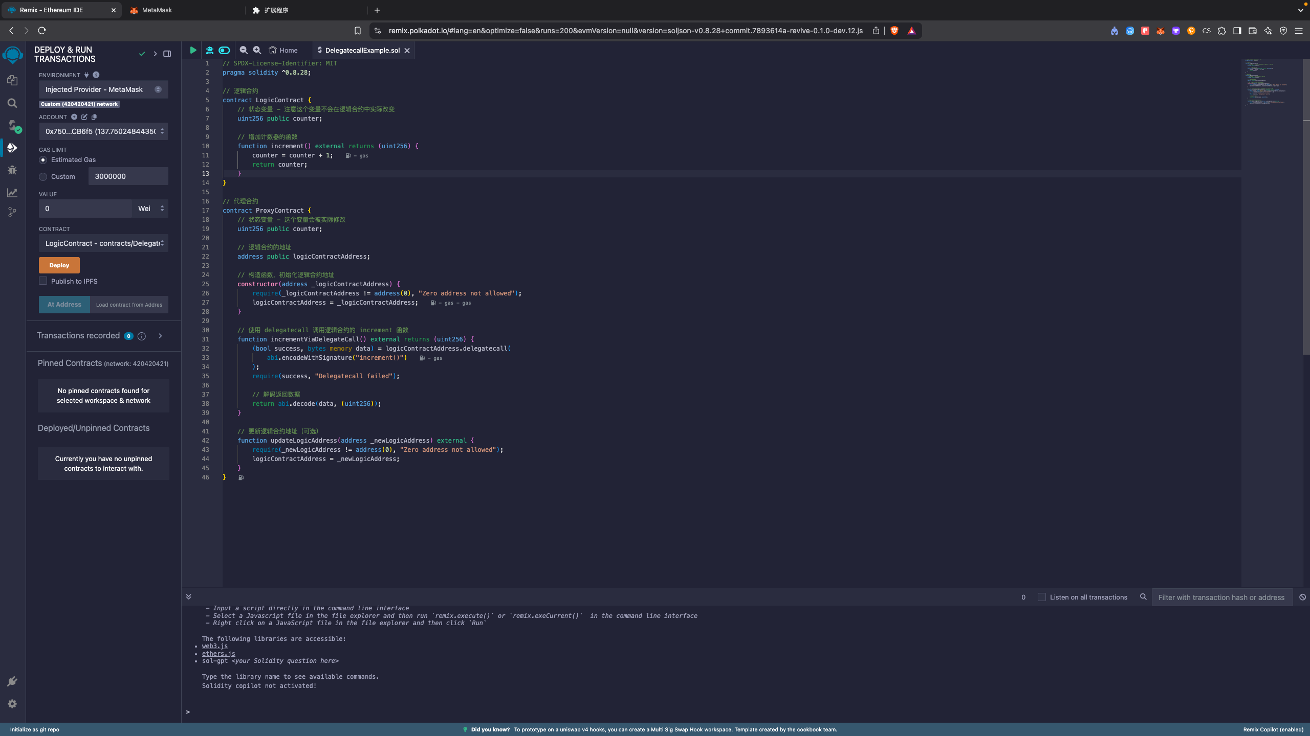
Task: Click the terminal search magnifier icon
Action: click(x=1143, y=597)
